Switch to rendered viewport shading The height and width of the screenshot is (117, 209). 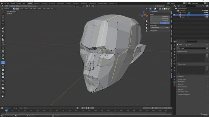coord(169,9)
